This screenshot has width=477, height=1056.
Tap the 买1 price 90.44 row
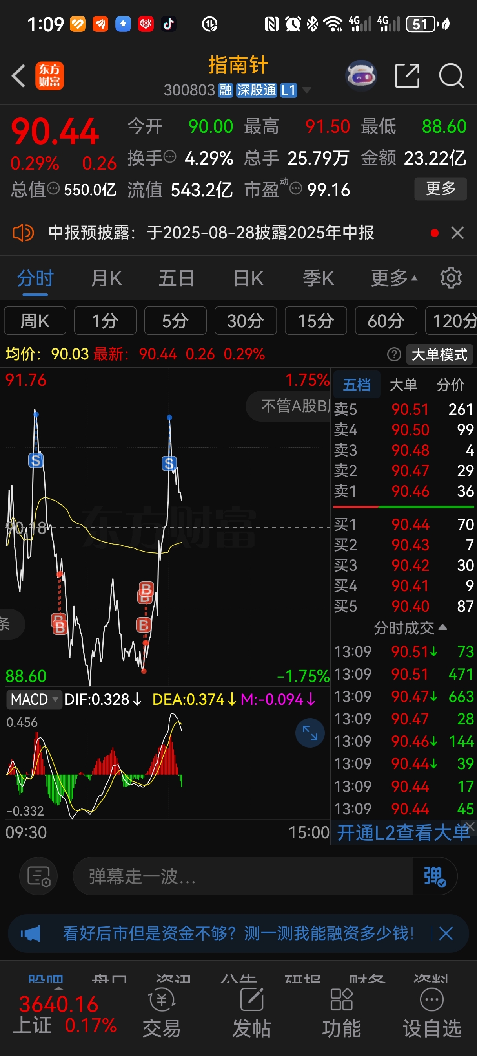(404, 524)
